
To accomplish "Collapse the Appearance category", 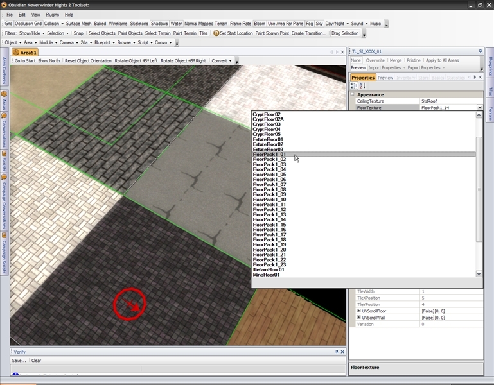I will click(x=353, y=94).
